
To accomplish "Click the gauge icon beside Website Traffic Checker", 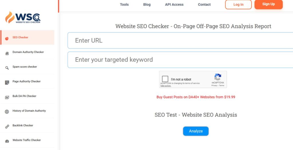I will point(7,141).
